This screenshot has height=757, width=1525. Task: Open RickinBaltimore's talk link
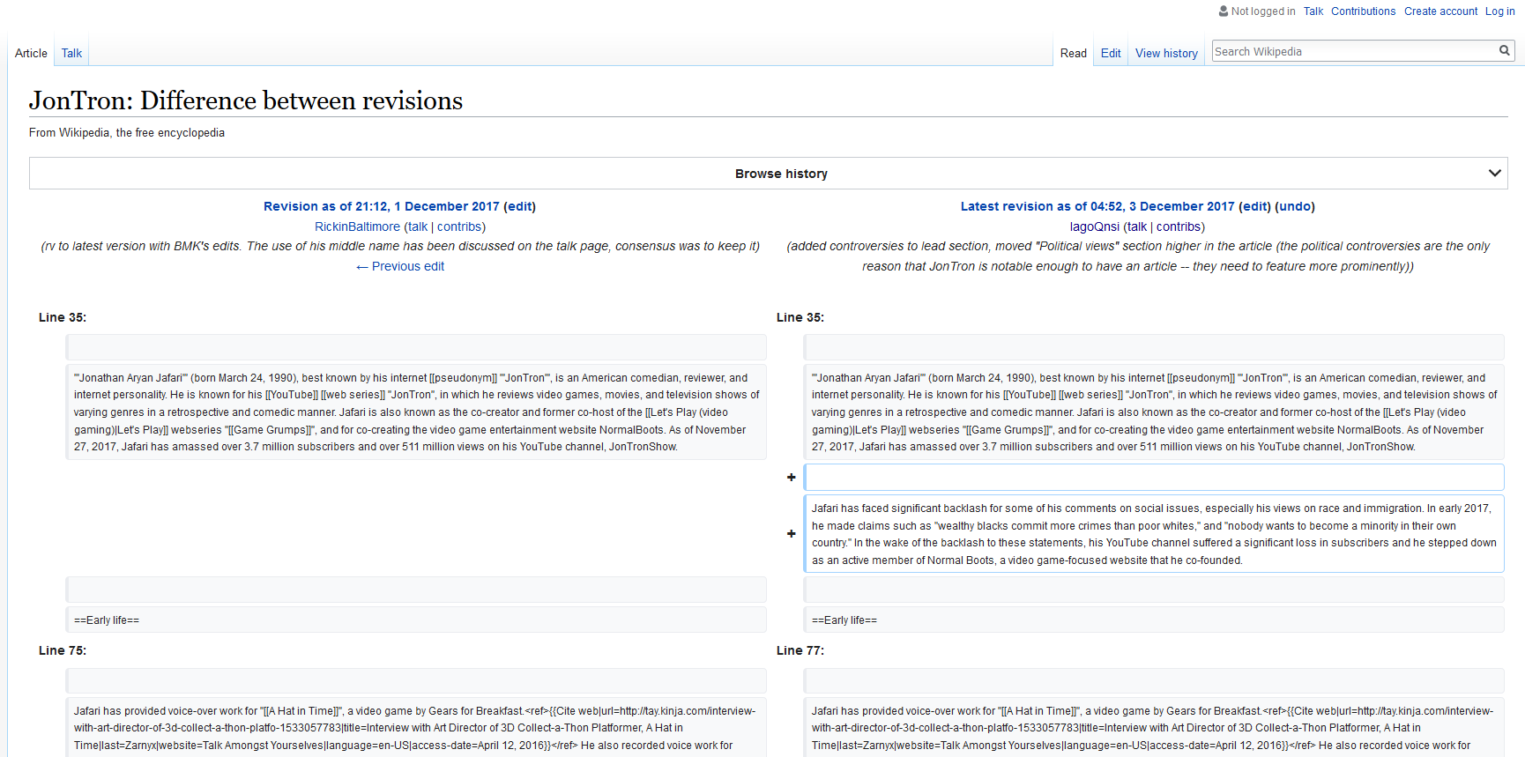click(x=418, y=226)
